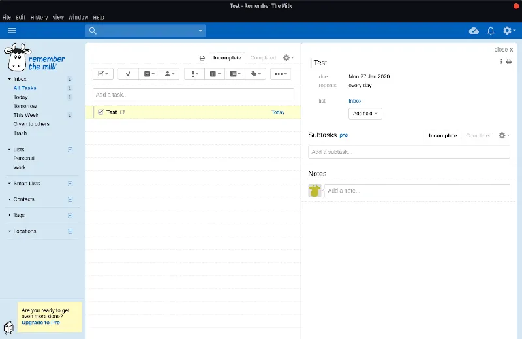Open the Work list
The height and width of the screenshot is (339, 522).
20,167
